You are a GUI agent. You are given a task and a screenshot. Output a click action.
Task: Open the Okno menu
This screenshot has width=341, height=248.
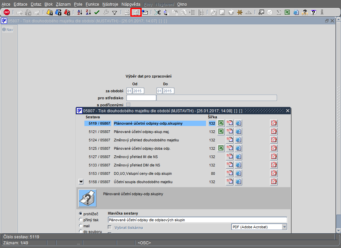tap(182, 4)
